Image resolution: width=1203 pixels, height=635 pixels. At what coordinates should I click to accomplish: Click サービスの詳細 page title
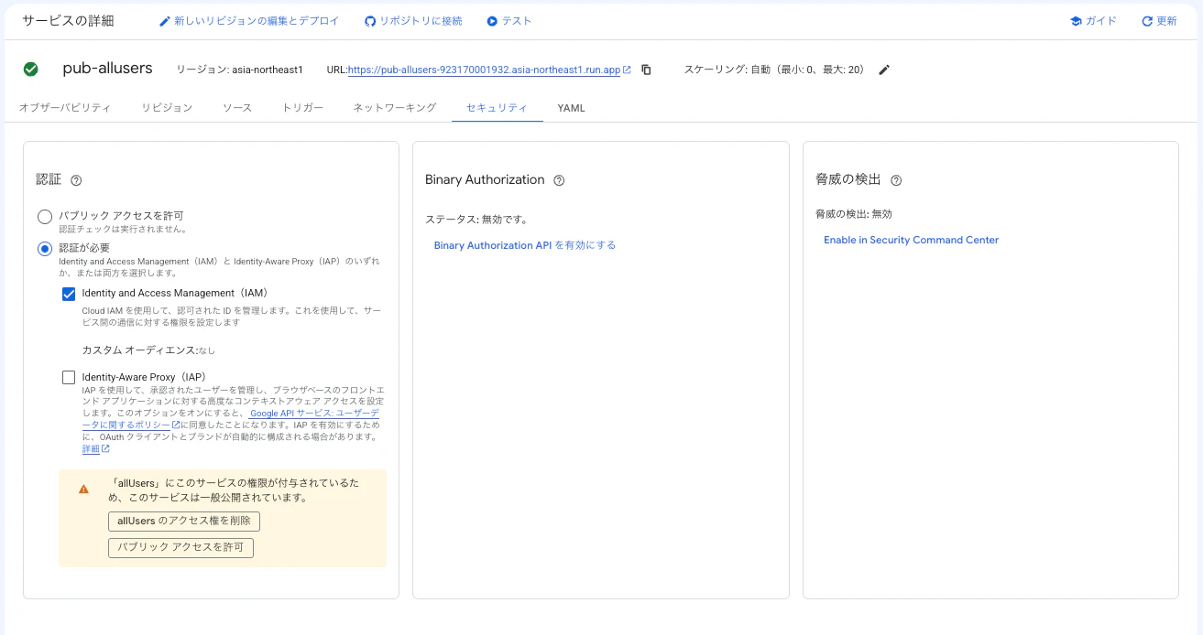tap(68, 21)
